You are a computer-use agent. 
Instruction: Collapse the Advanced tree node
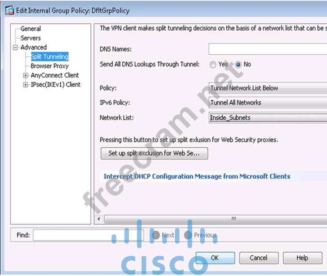tap(16, 48)
